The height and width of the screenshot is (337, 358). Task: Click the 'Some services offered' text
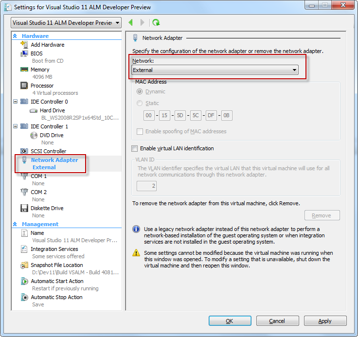[58, 256]
